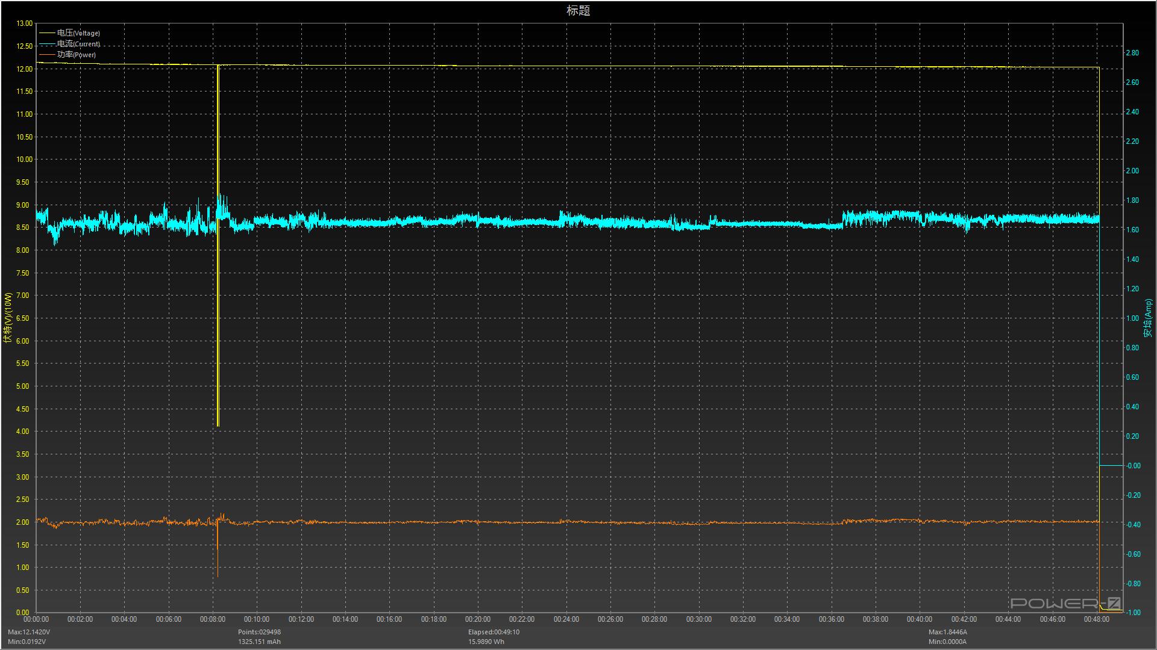Click the right axis label 安培(Amp)
The width and height of the screenshot is (1157, 650).
point(1148,318)
